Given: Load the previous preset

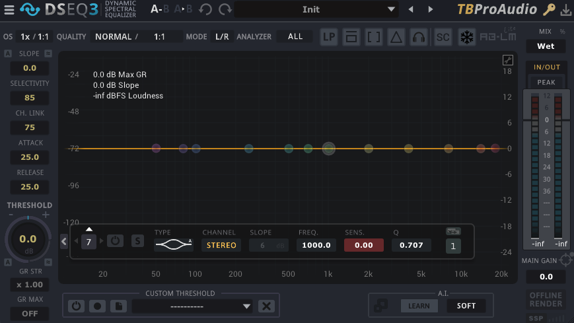Looking at the screenshot, I should point(411,9).
